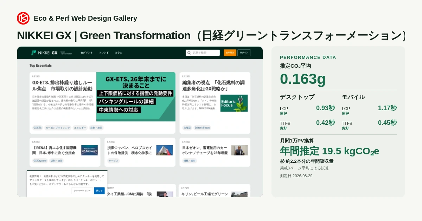Select the Editor's Focus tag

click(x=202, y=128)
